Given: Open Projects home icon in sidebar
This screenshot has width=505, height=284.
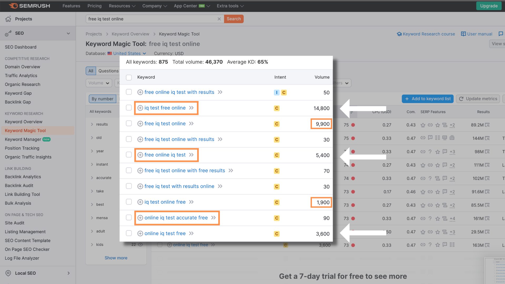Looking at the screenshot, I should [x=8, y=19].
